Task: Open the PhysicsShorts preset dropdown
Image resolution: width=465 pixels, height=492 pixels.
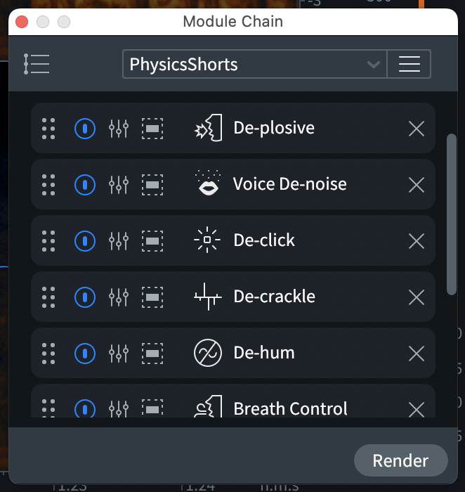Action: (x=246, y=65)
